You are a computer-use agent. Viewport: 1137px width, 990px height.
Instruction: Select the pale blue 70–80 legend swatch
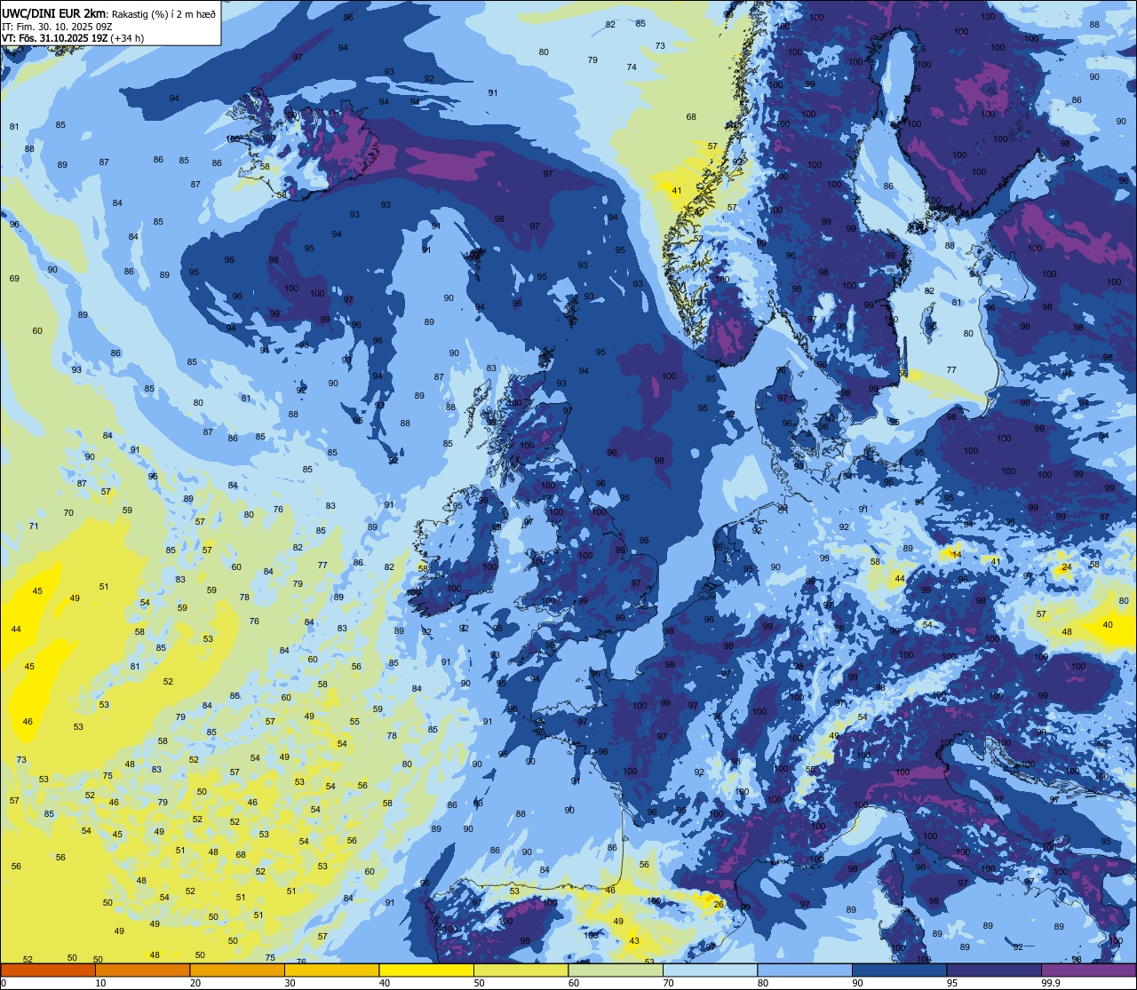point(710,970)
